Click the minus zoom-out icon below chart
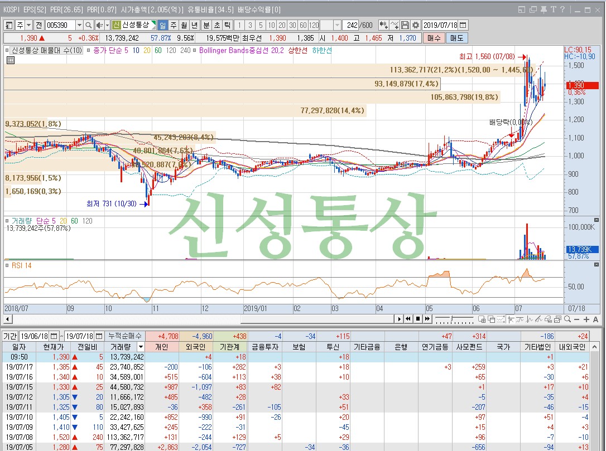 pyautogui.click(x=576, y=319)
